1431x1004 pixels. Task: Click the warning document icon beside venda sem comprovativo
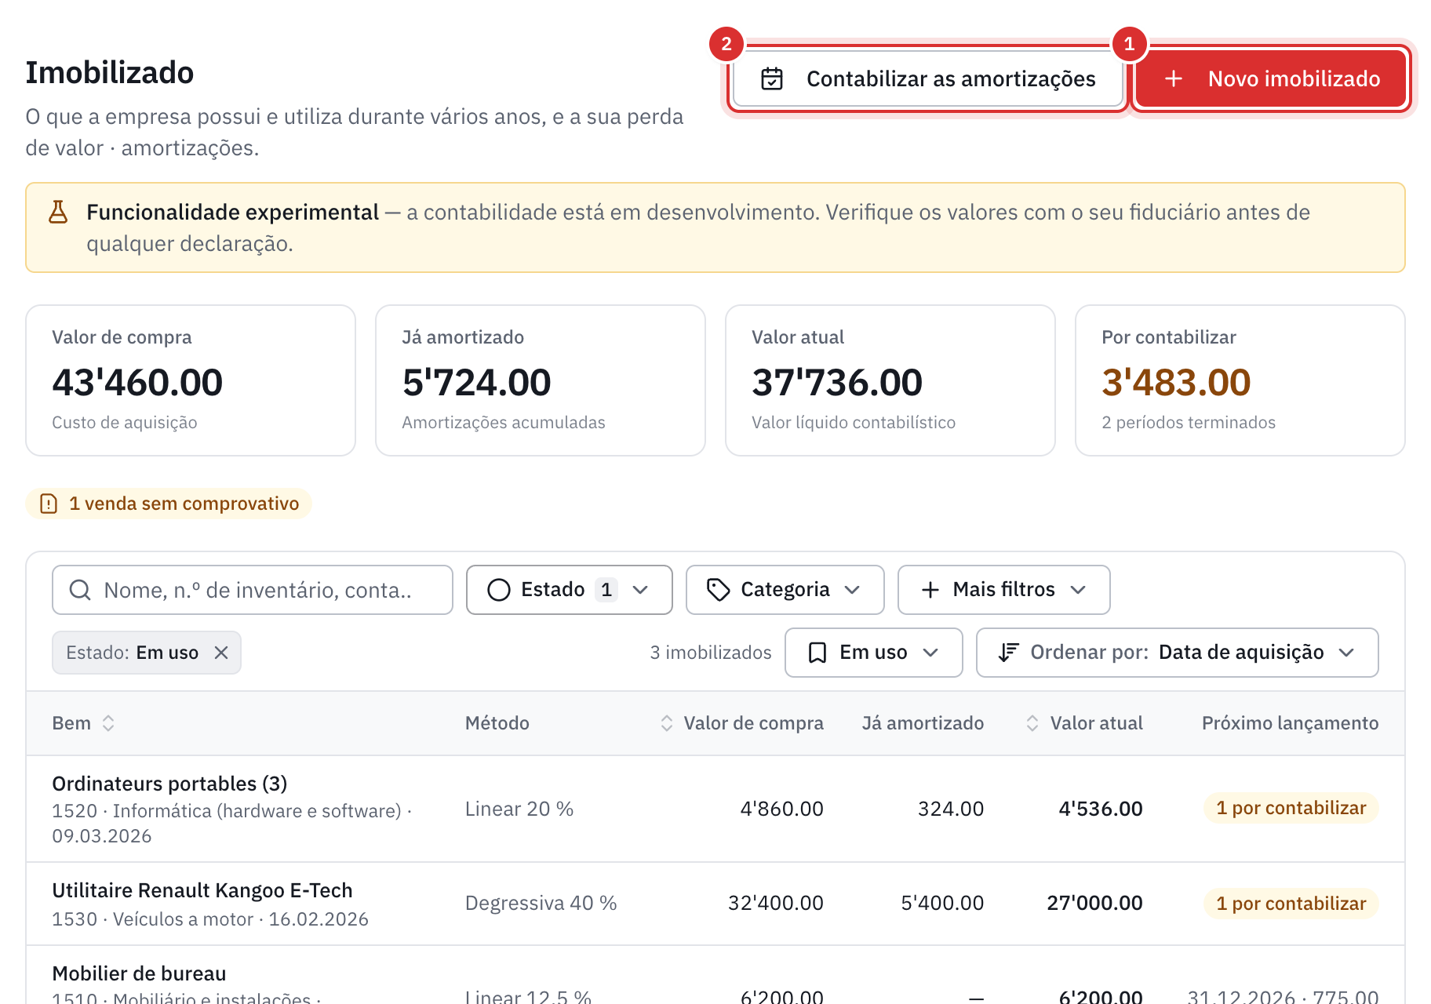[x=49, y=504]
